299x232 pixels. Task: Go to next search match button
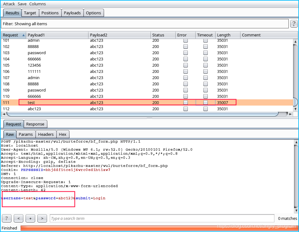(x=42, y=218)
